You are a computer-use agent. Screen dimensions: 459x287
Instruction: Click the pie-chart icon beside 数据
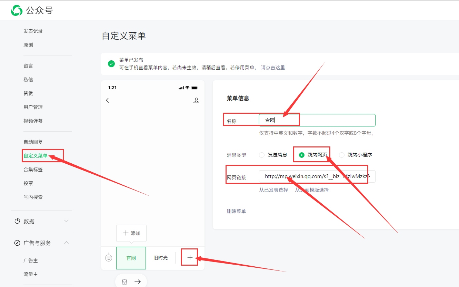click(x=17, y=221)
